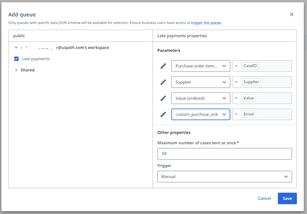Select the Late payments queue name
The width and height of the screenshot is (307, 214).
point(35,58)
